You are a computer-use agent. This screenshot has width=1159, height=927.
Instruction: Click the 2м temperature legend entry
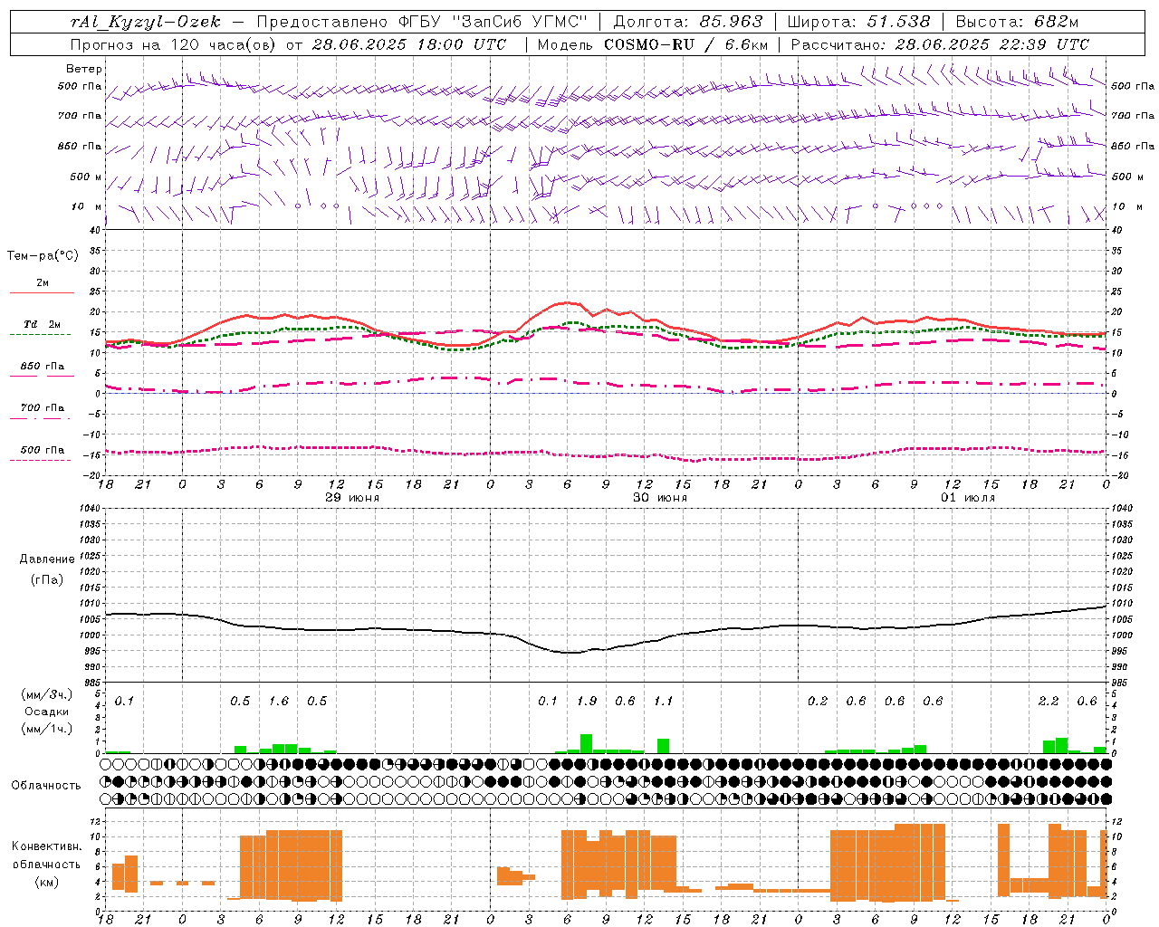click(x=43, y=283)
